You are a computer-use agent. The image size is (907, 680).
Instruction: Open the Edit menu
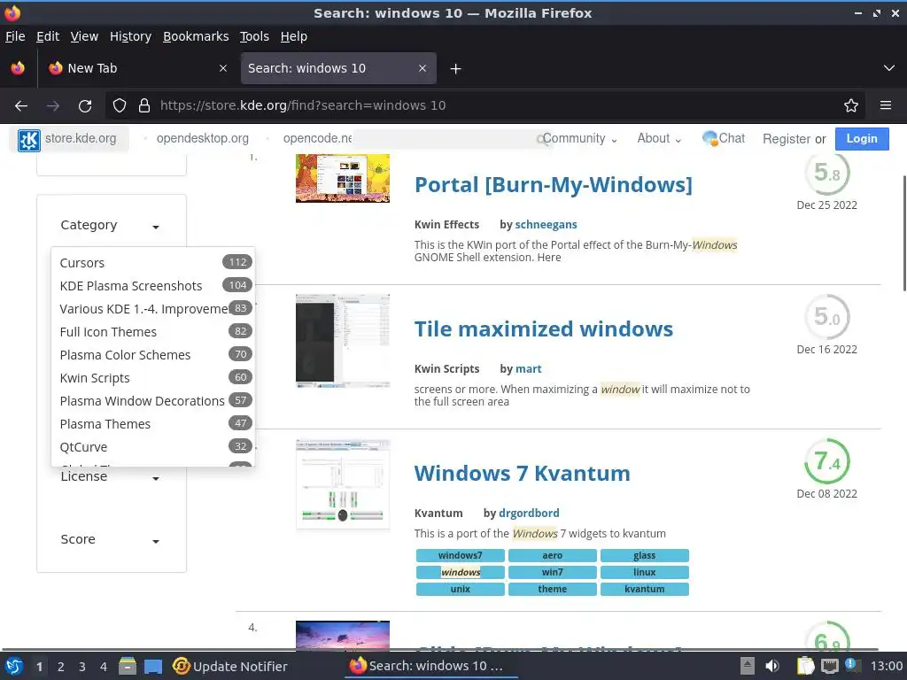click(x=48, y=36)
